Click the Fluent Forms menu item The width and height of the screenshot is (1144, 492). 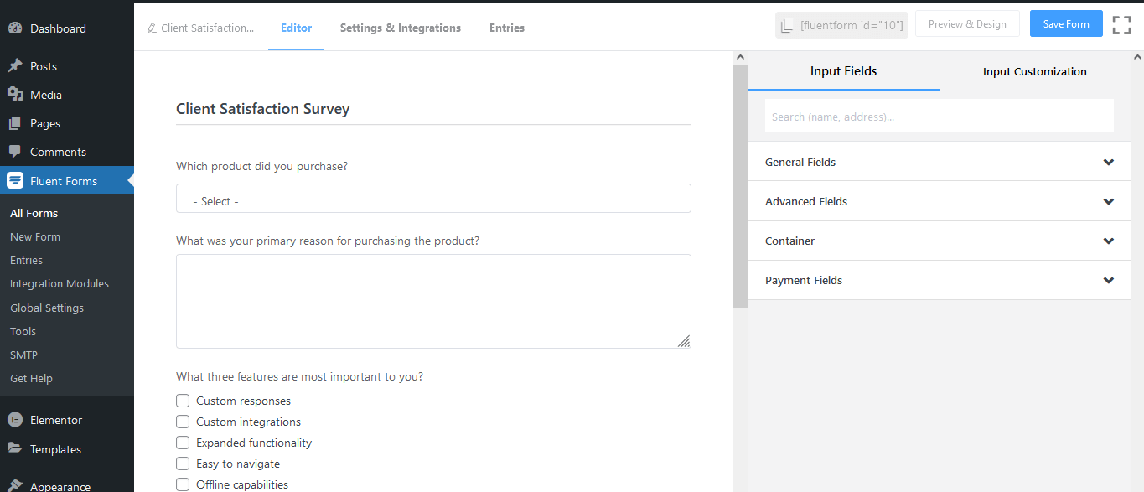pos(67,180)
